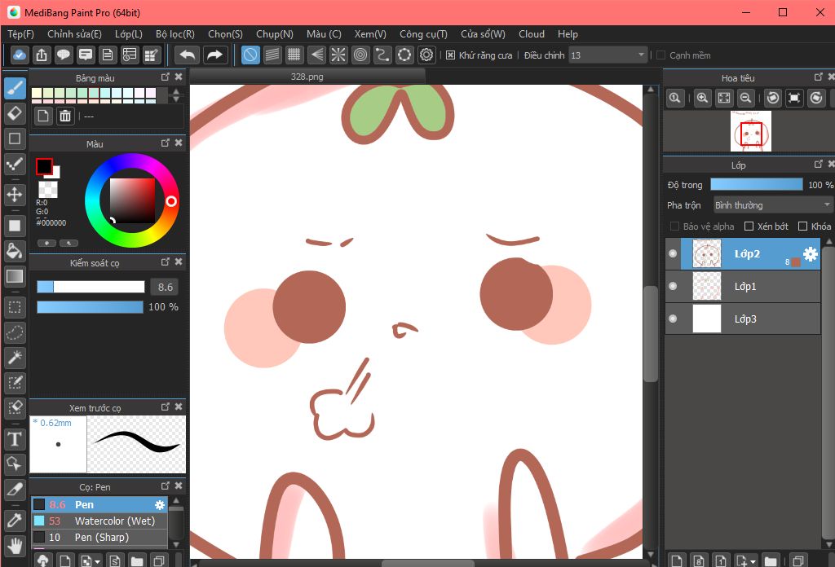Enable the radial snap guide
This screenshot has width=835, height=567.
coord(338,55)
